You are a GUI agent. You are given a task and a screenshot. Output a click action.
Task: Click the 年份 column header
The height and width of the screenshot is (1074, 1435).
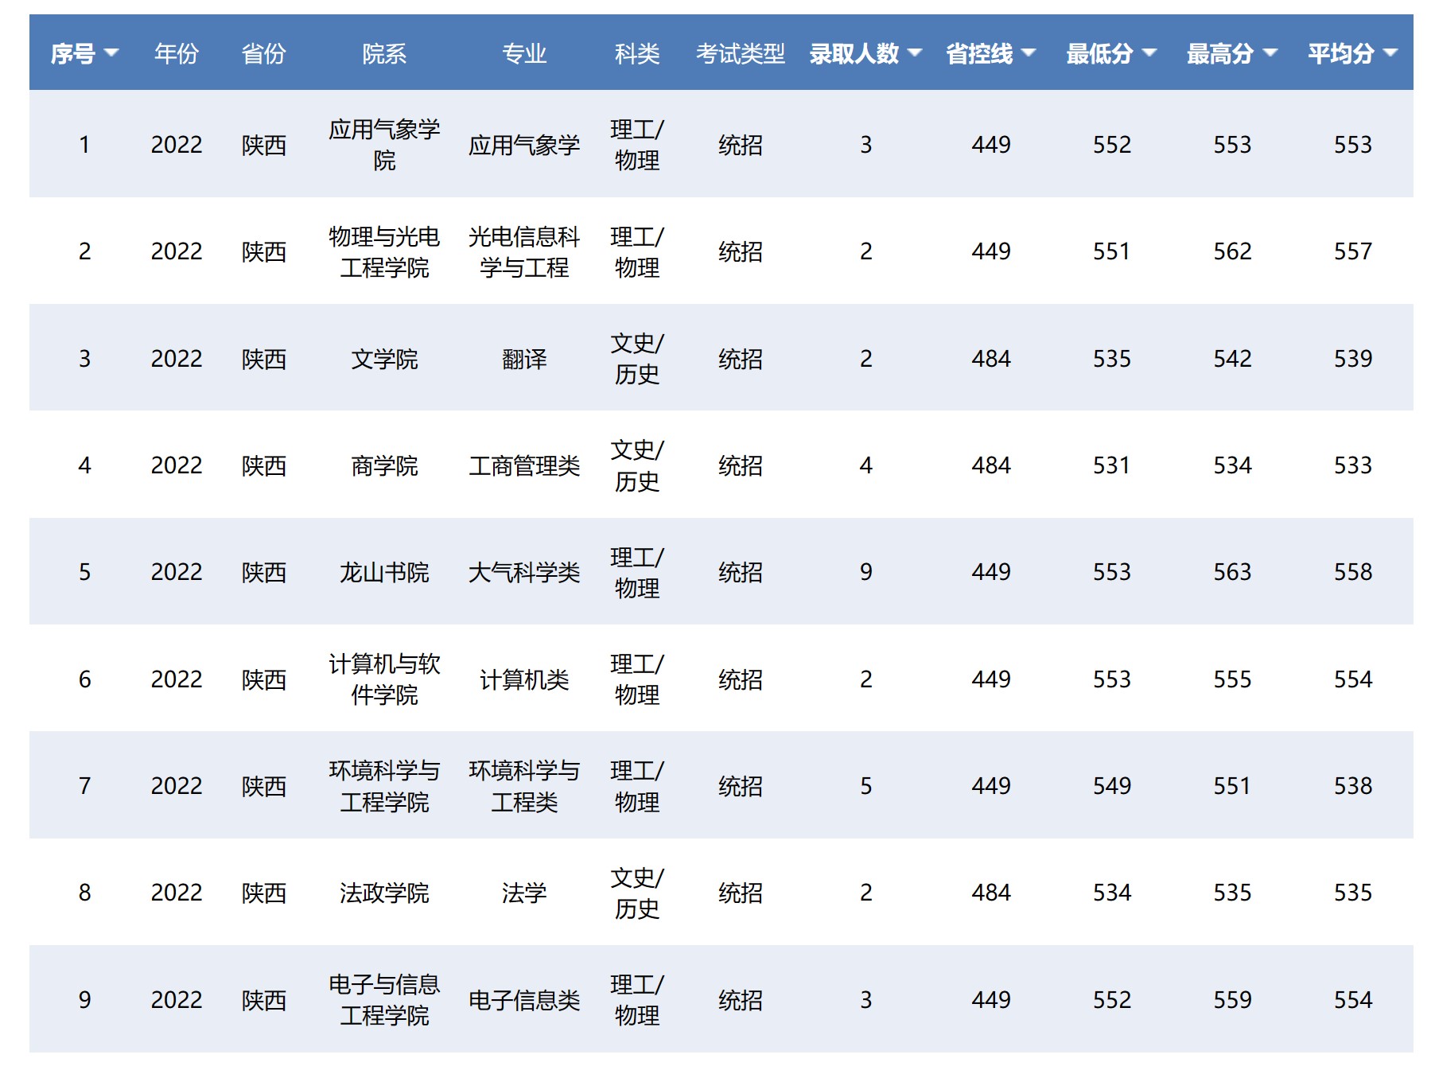tap(177, 54)
